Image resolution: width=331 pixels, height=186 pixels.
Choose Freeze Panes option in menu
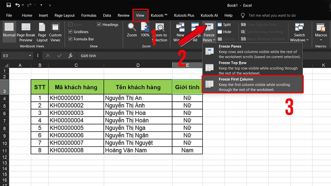pos(253,51)
